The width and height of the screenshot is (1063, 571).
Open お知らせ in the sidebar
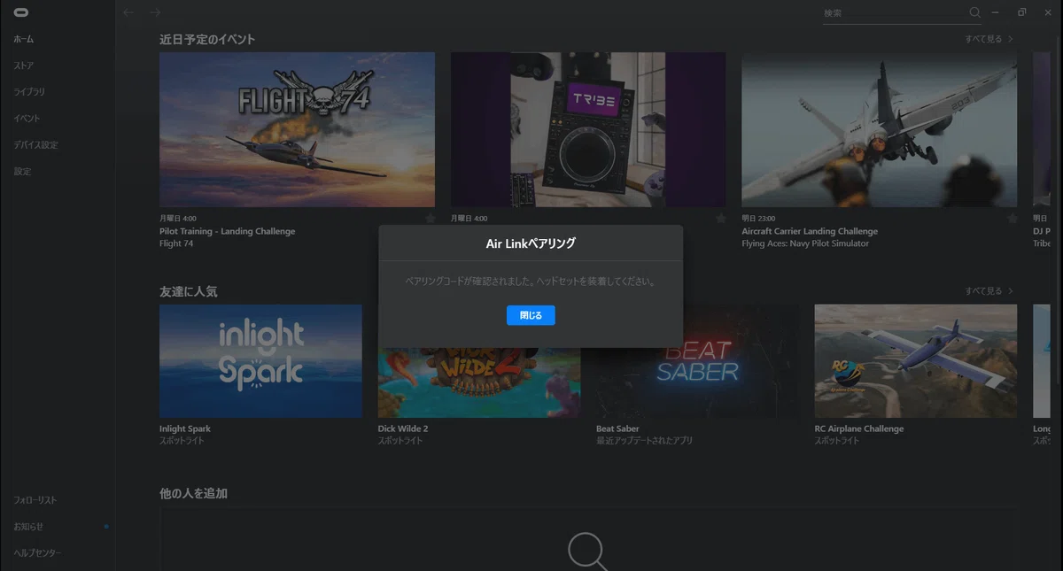(x=28, y=527)
